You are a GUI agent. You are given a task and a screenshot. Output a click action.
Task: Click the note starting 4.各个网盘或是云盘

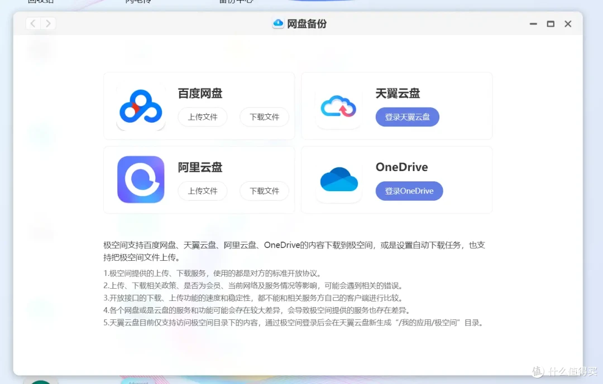click(257, 310)
